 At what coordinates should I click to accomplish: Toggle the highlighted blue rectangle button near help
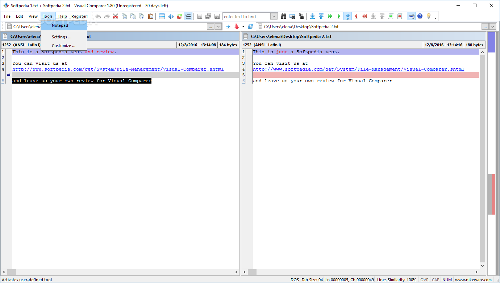click(x=411, y=16)
